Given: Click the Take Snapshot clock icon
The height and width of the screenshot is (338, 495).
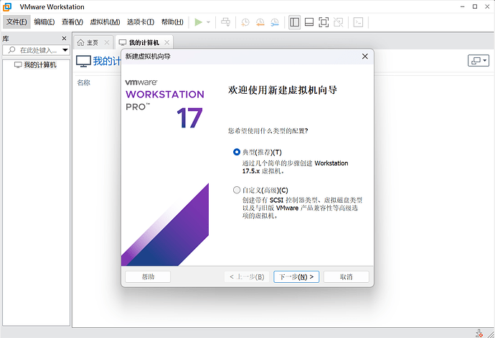Looking at the screenshot, I should click(245, 22).
